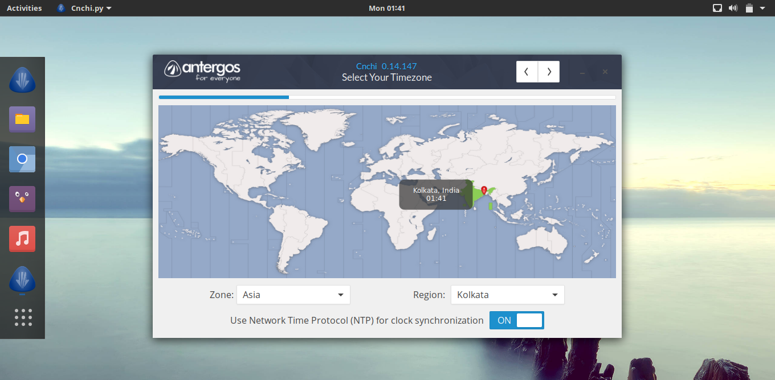Open the Activities overview

(x=24, y=8)
